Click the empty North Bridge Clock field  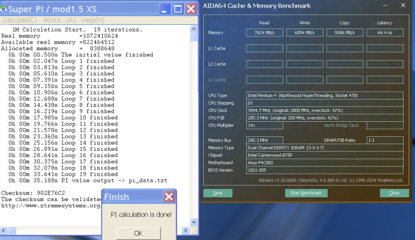point(385,125)
